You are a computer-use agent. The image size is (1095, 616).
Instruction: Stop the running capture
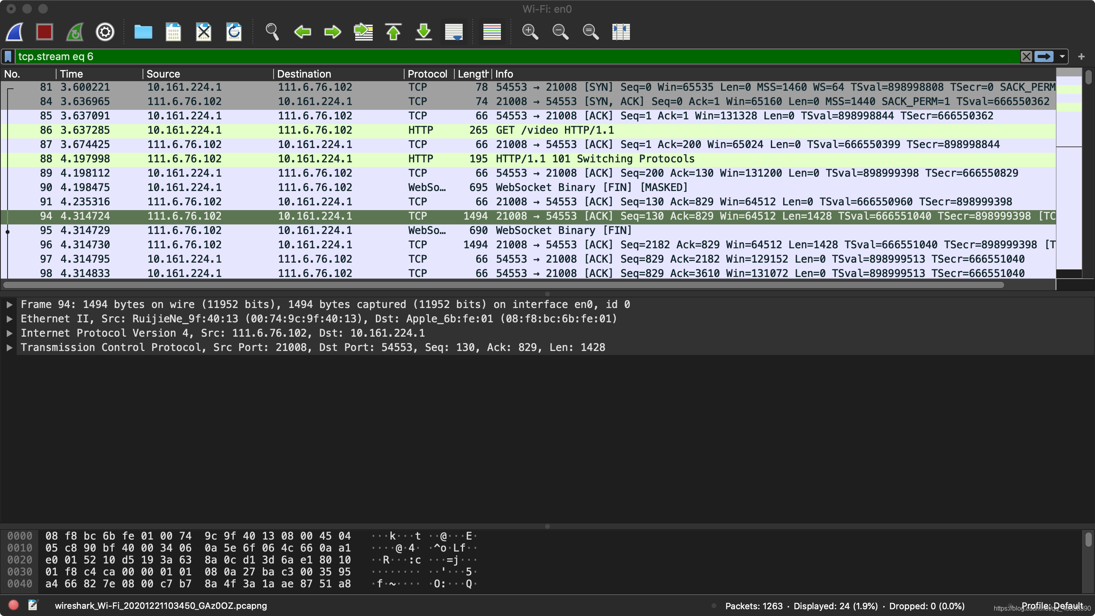tap(45, 32)
